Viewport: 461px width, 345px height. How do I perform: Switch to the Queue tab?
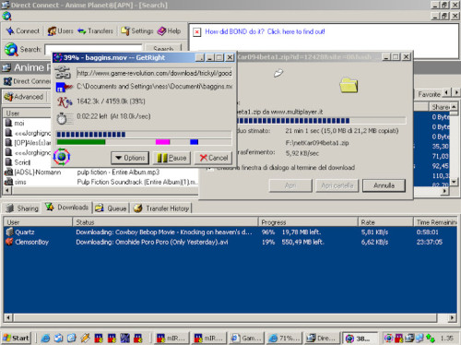[x=111, y=208]
